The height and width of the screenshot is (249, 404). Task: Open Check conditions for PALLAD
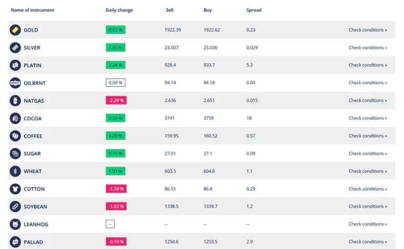pyautogui.click(x=368, y=242)
